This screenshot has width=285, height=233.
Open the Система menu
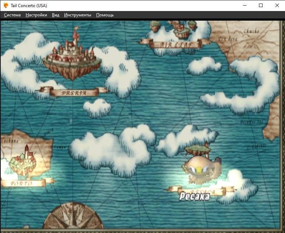pyautogui.click(x=12, y=15)
